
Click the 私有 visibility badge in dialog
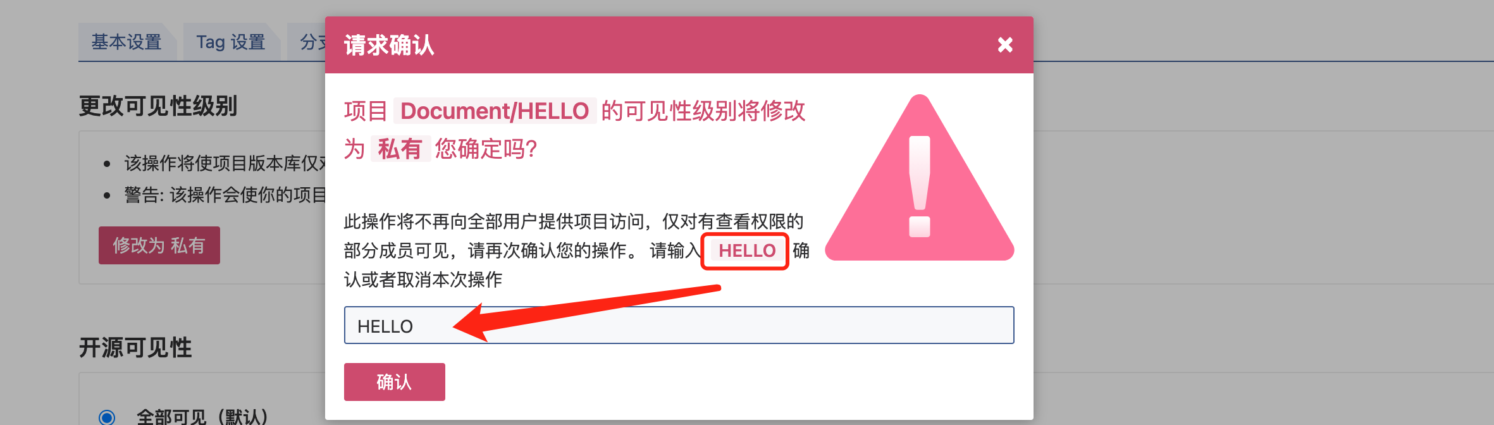click(400, 149)
